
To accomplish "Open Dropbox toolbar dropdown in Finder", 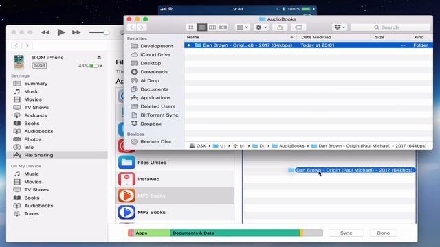I will [x=340, y=27].
